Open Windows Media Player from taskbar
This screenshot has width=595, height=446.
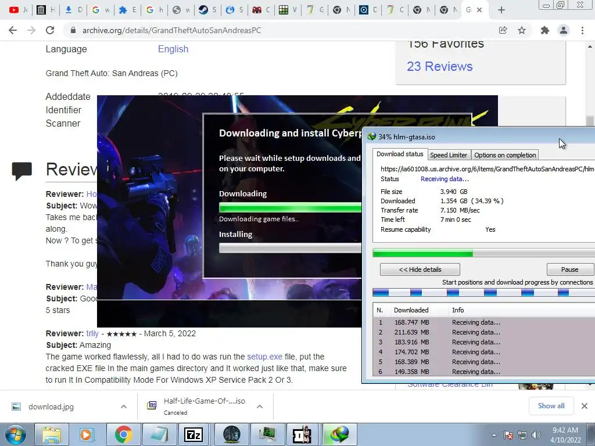[87, 434]
